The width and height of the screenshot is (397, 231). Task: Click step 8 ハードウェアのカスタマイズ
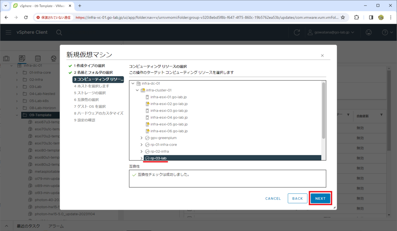click(x=99, y=113)
